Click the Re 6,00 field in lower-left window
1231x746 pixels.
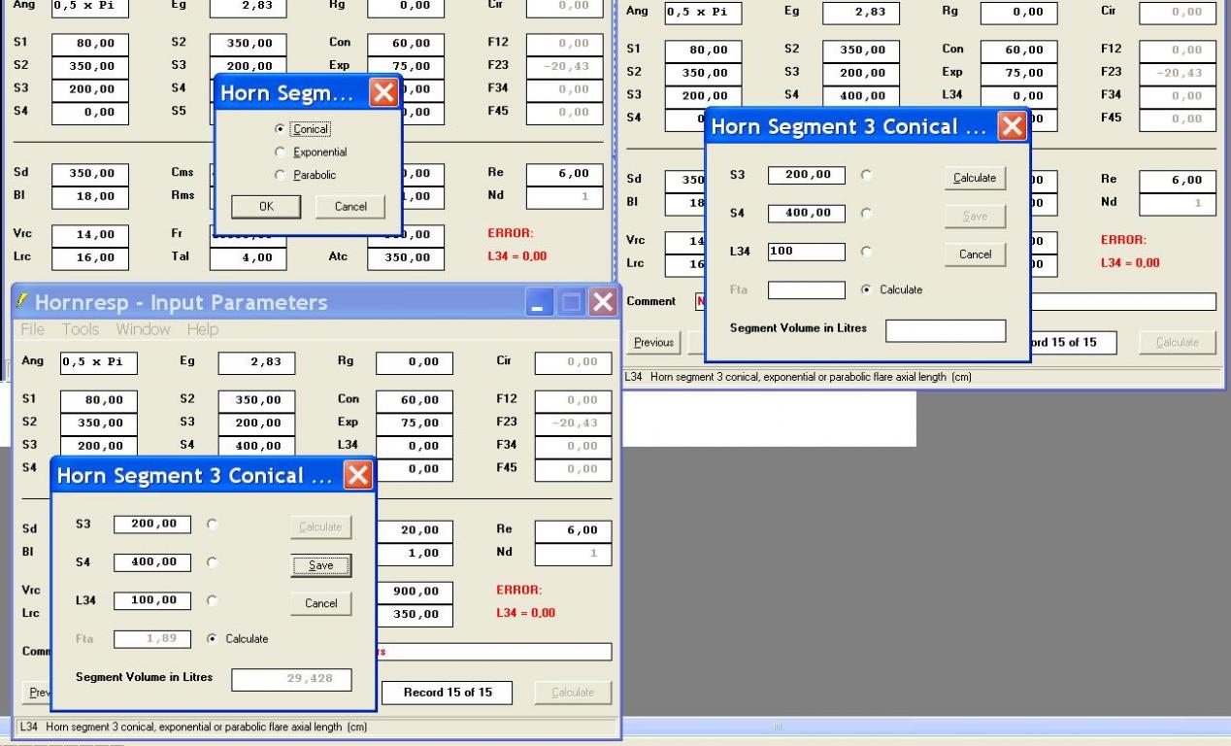573,530
